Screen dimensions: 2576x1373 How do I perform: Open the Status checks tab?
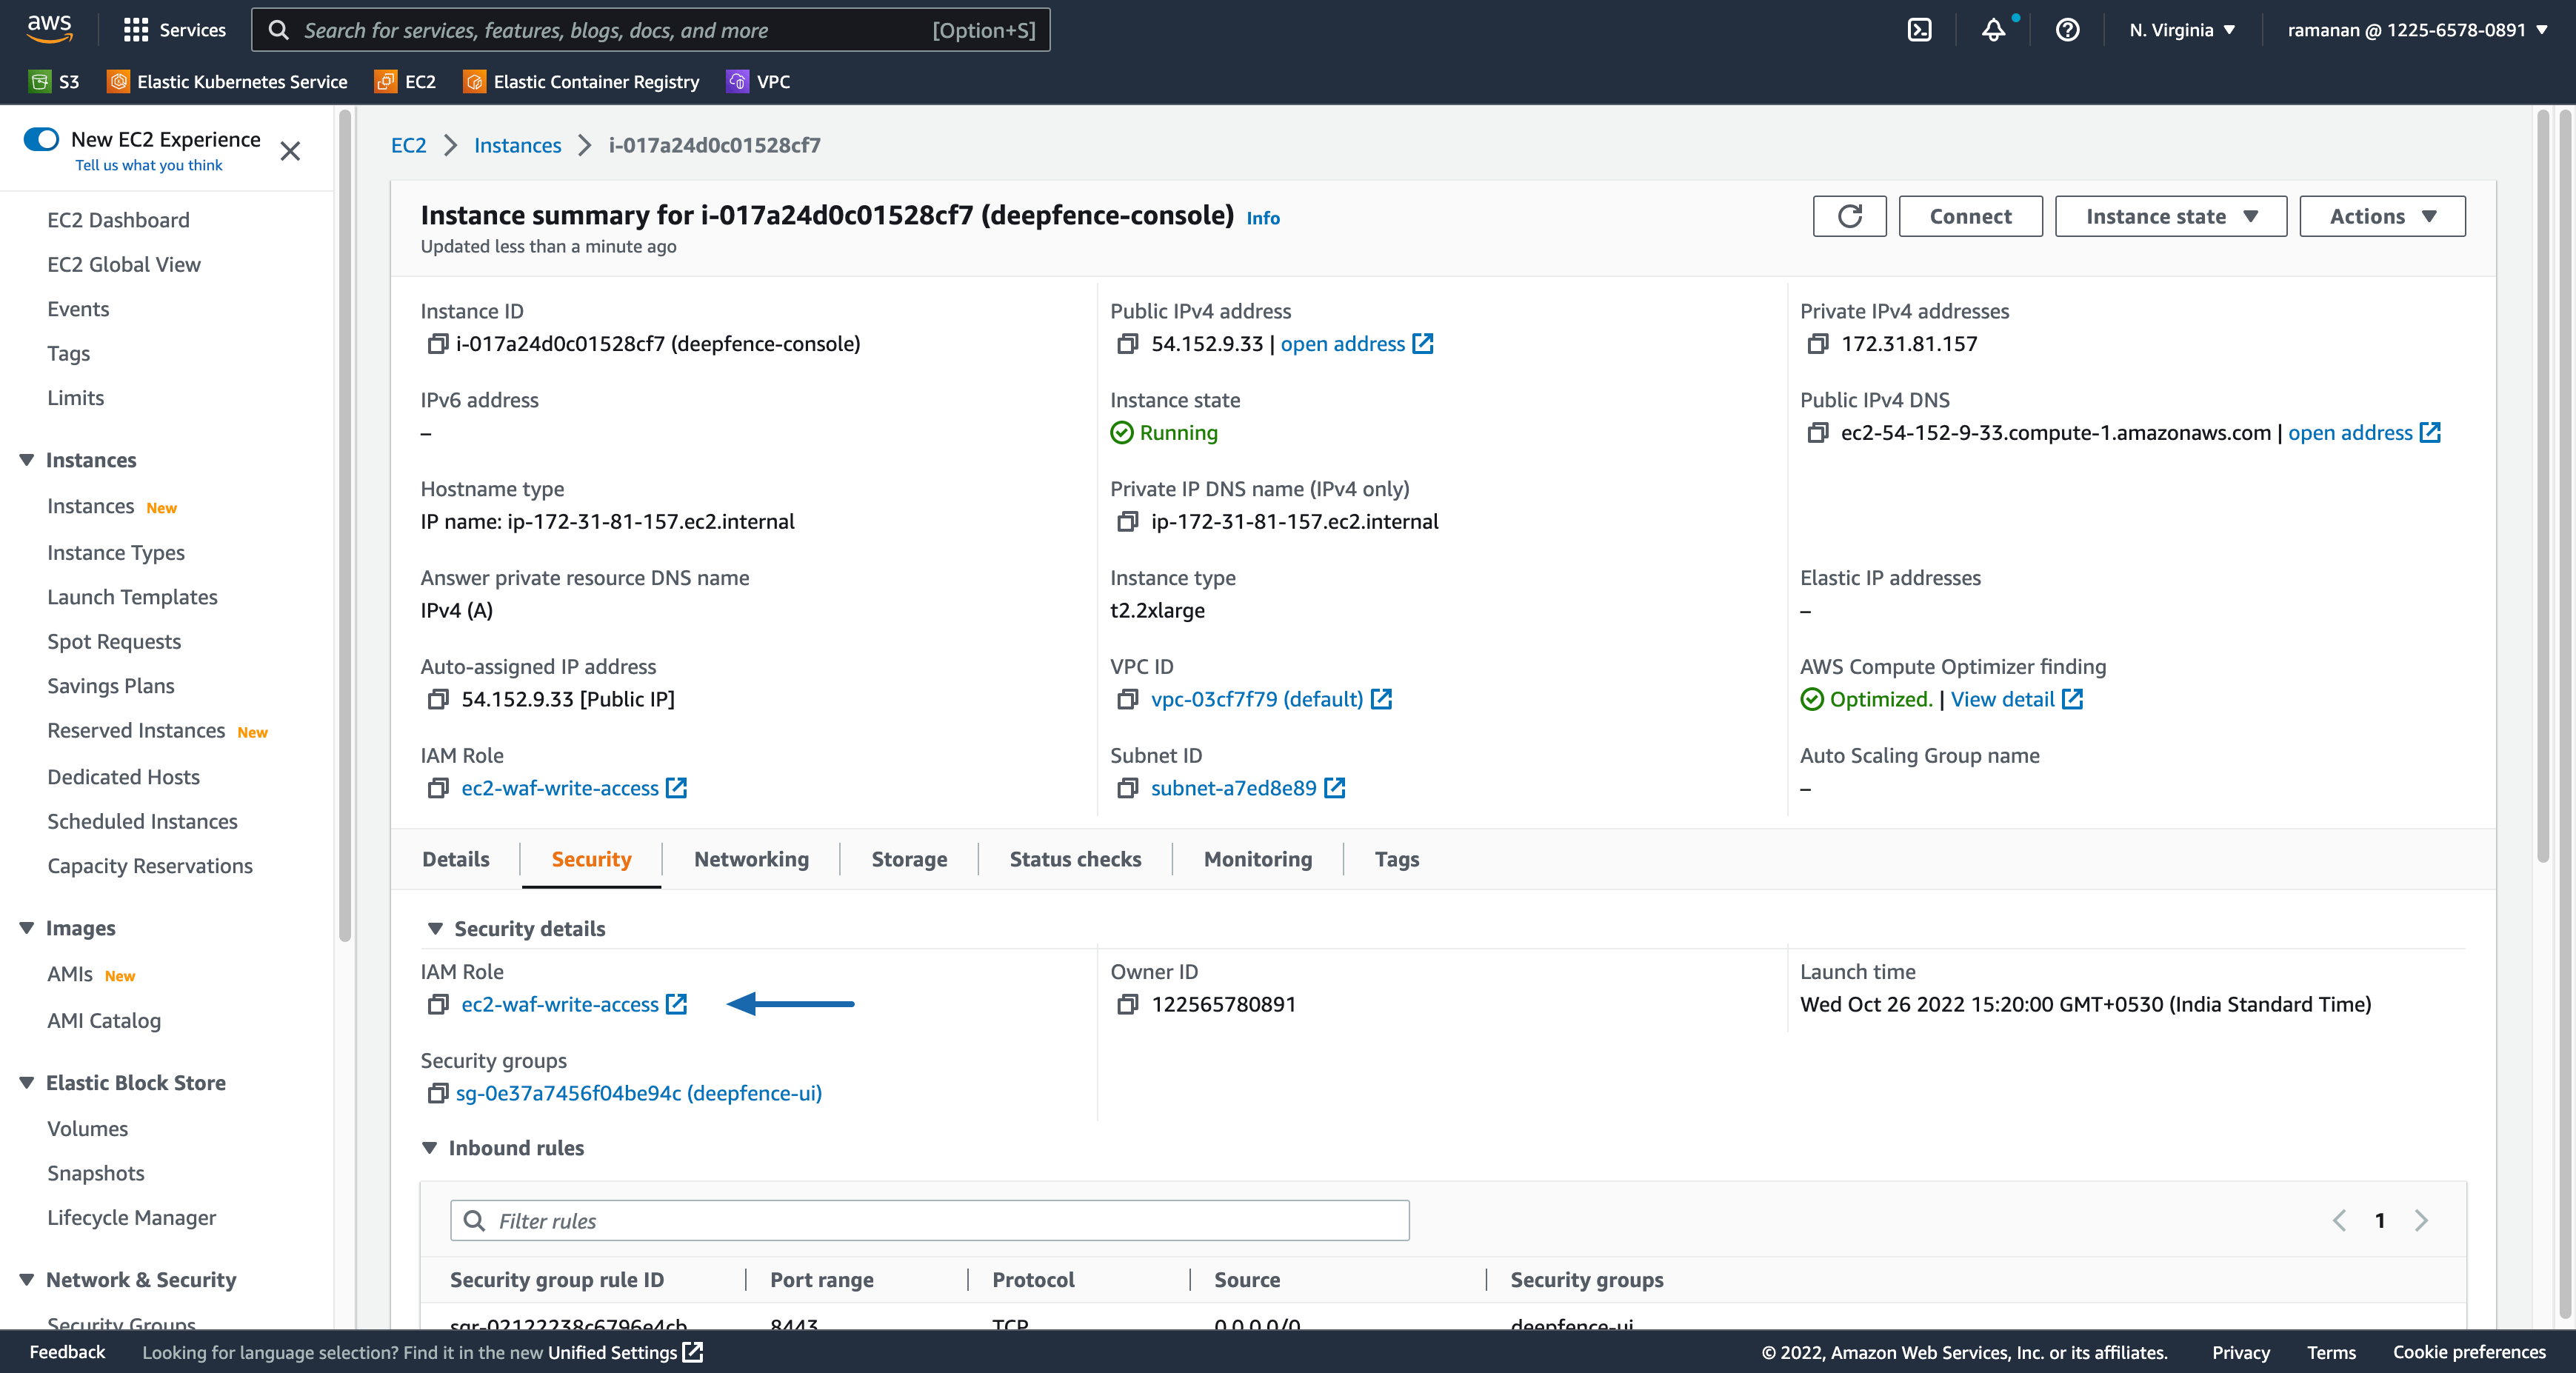1075,859
